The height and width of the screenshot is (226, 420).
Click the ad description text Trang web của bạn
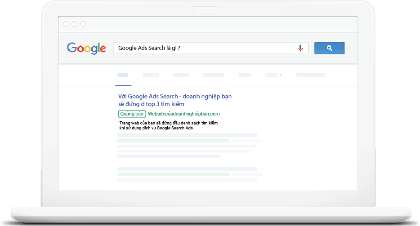169,125
